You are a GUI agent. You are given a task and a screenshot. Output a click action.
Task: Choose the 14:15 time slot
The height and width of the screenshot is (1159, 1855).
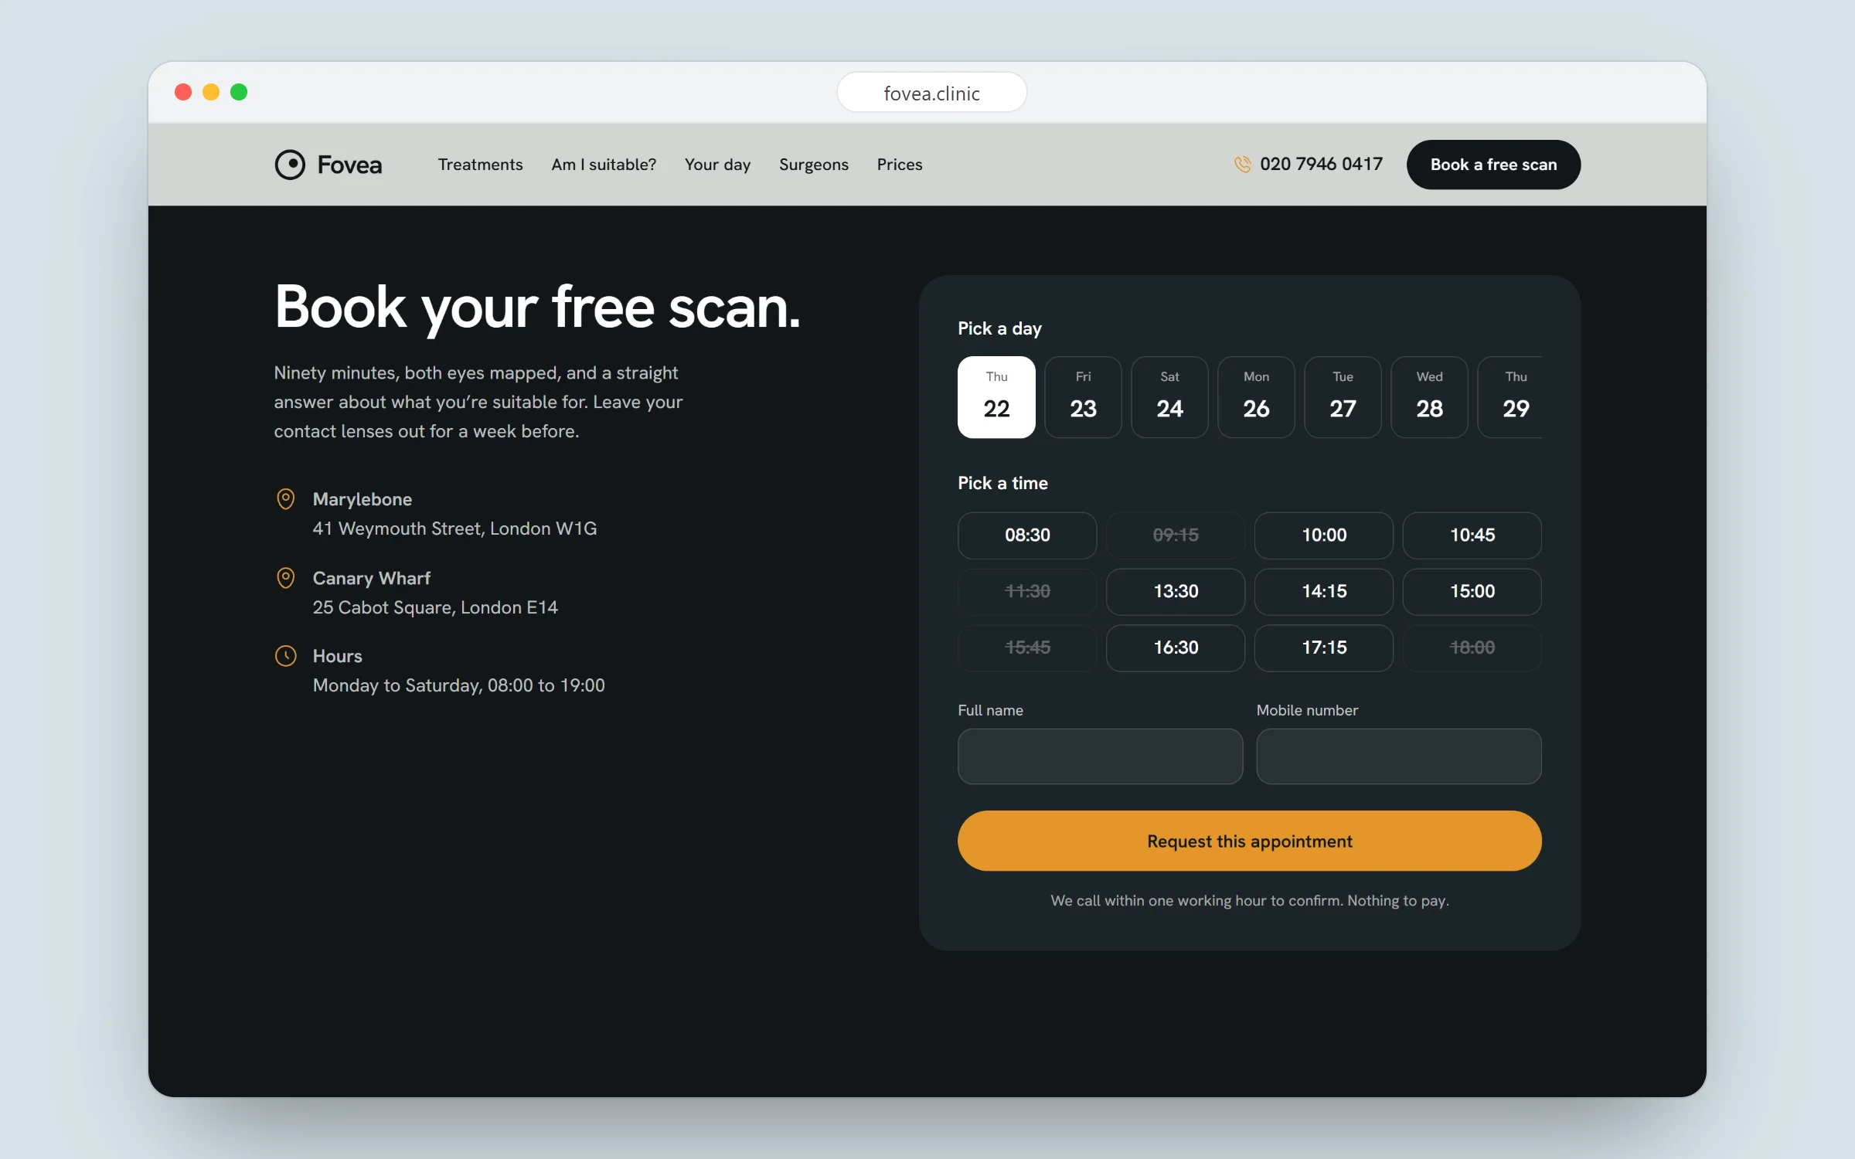pos(1324,592)
